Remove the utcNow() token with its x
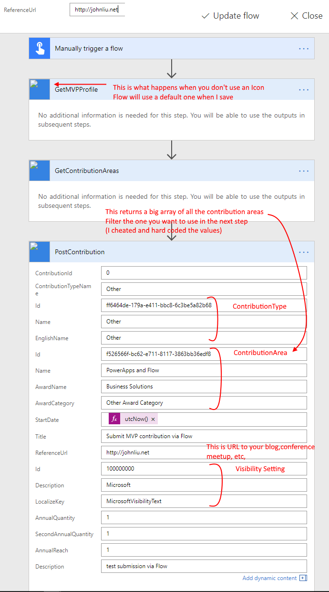Image resolution: width=329 pixels, height=592 pixels. [x=153, y=419]
